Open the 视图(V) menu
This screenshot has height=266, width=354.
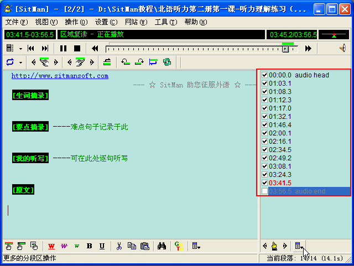[x=46, y=22]
